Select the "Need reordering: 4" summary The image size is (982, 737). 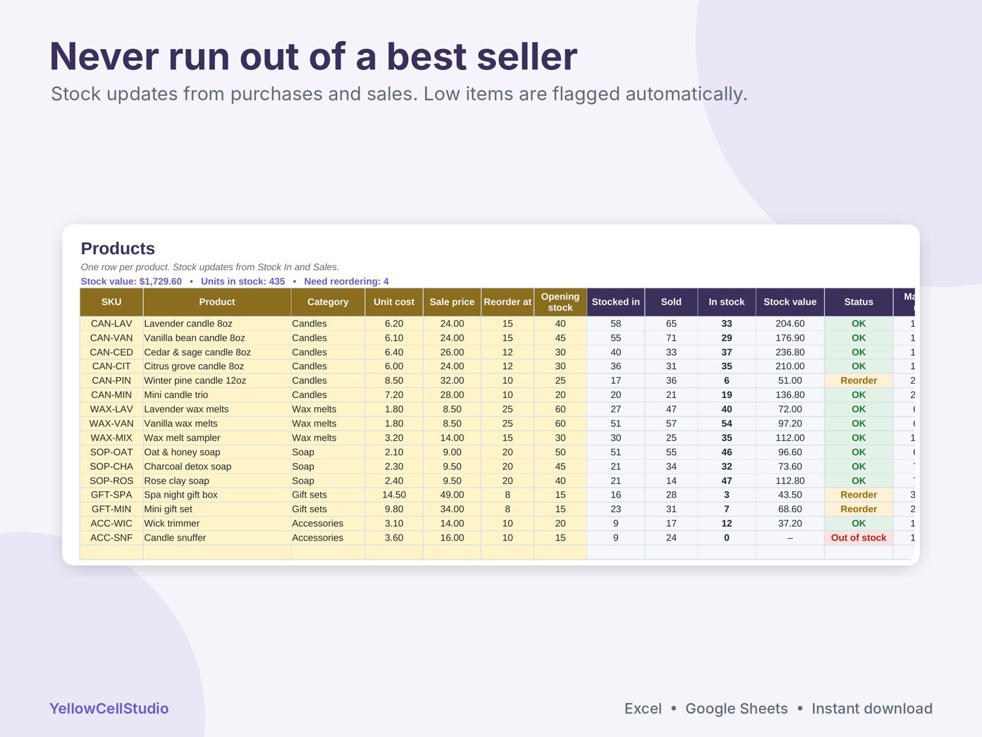346,281
